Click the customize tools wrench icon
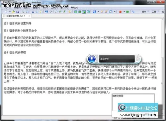This screenshot has height=121, width=166. click(133, 12)
